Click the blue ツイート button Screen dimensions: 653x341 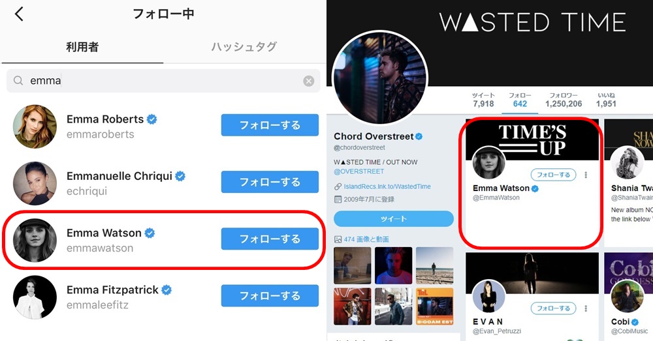click(394, 218)
